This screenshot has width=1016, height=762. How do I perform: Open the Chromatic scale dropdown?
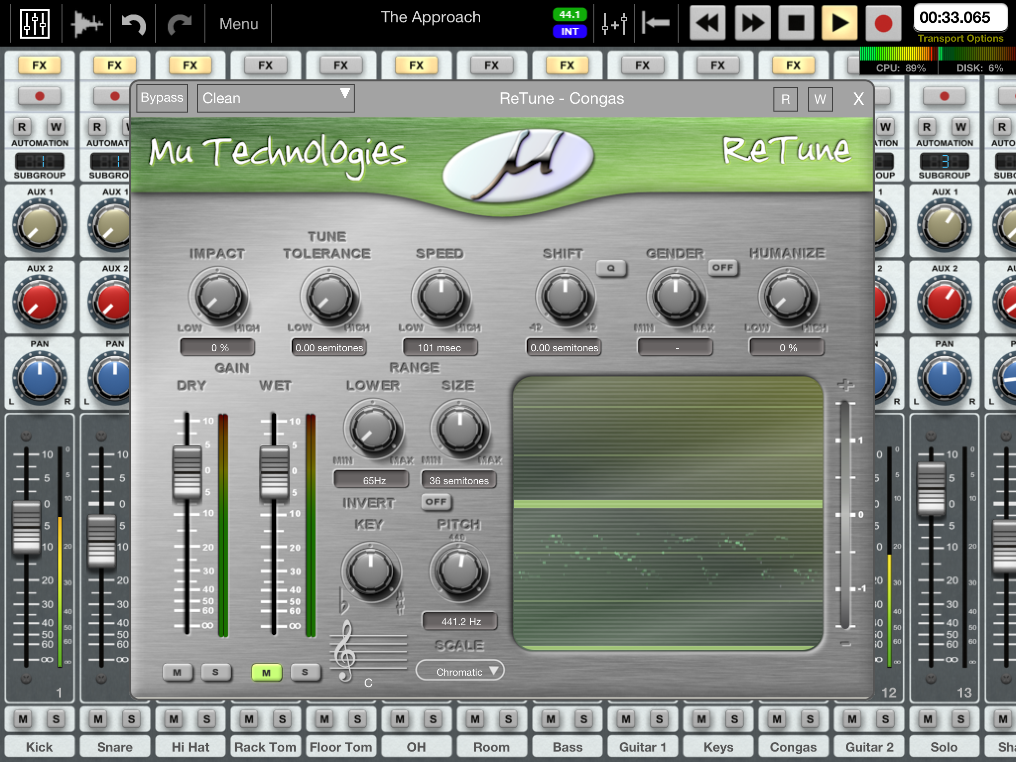coord(460,671)
